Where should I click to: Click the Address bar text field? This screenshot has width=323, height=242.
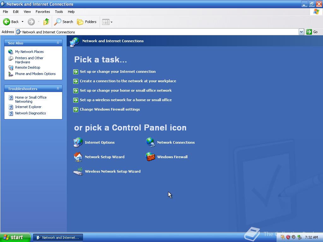point(157,32)
